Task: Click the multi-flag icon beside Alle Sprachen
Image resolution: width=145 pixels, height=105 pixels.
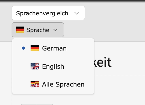Action: (35, 84)
